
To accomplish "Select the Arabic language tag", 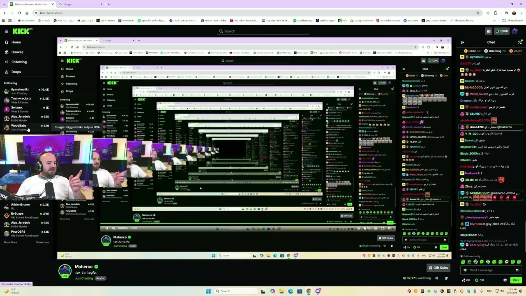I will [101, 278].
